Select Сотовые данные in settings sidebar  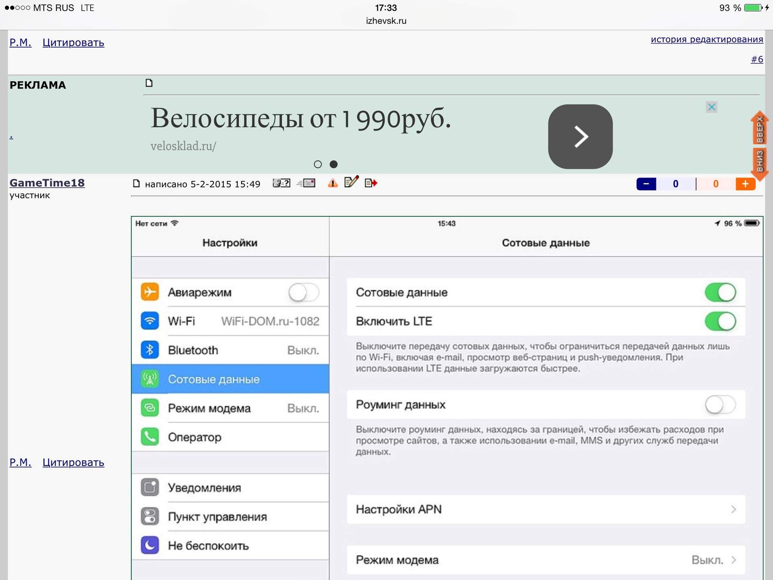[x=230, y=379]
